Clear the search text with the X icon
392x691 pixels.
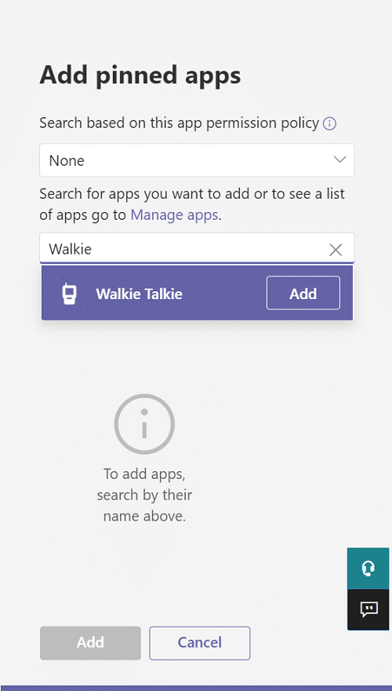click(x=336, y=250)
